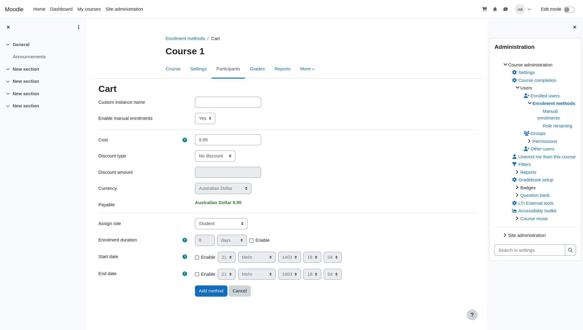Open Announcements in course index
The image size is (583, 330).
pos(29,57)
